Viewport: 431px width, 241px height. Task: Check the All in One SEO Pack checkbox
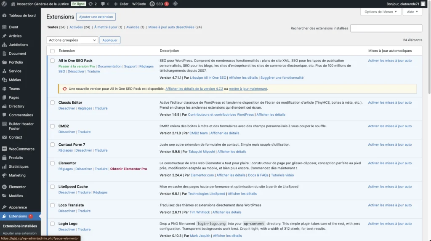[53, 61]
